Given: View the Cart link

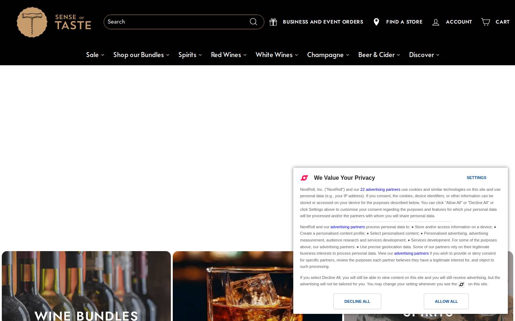Looking at the screenshot, I should [x=502, y=22].
